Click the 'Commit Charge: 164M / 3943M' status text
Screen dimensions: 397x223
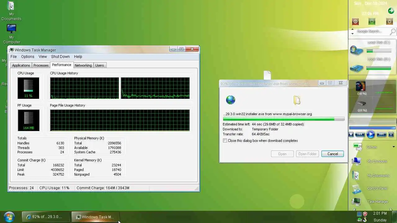coord(103,188)
